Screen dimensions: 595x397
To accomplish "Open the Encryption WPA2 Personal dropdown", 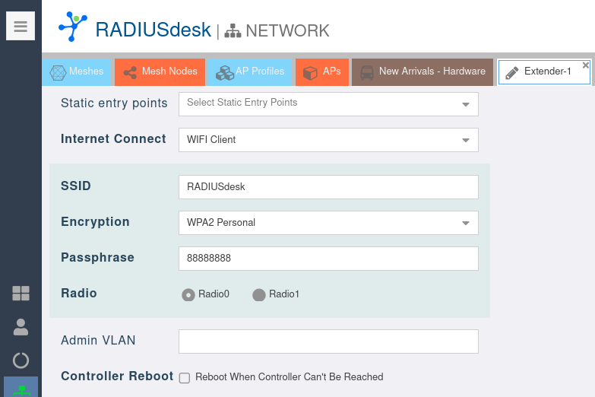I will [x=465, y=223].
